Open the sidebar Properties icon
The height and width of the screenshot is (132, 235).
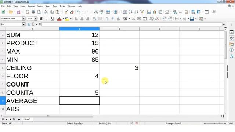(x=231, y=32)
